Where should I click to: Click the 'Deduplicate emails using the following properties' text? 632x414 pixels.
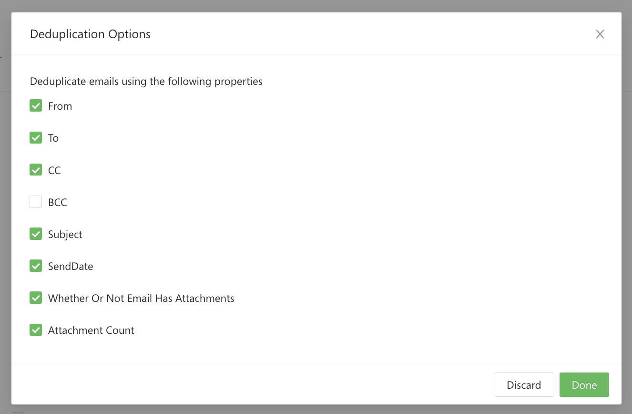click(146, 82)
